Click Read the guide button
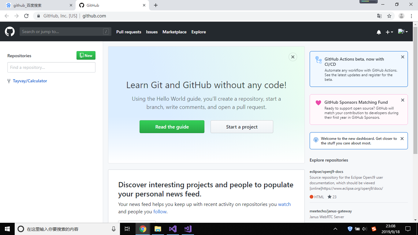This screenshot has height=235, width=418. pos(172,127)
